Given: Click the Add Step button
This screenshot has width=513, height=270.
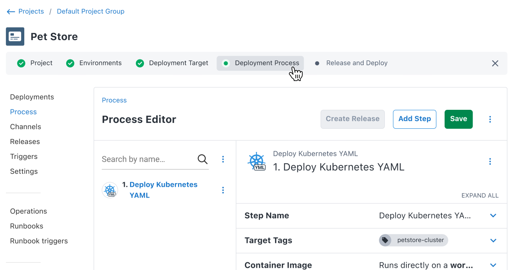Looking at the screenshot, I should (414, 119).
